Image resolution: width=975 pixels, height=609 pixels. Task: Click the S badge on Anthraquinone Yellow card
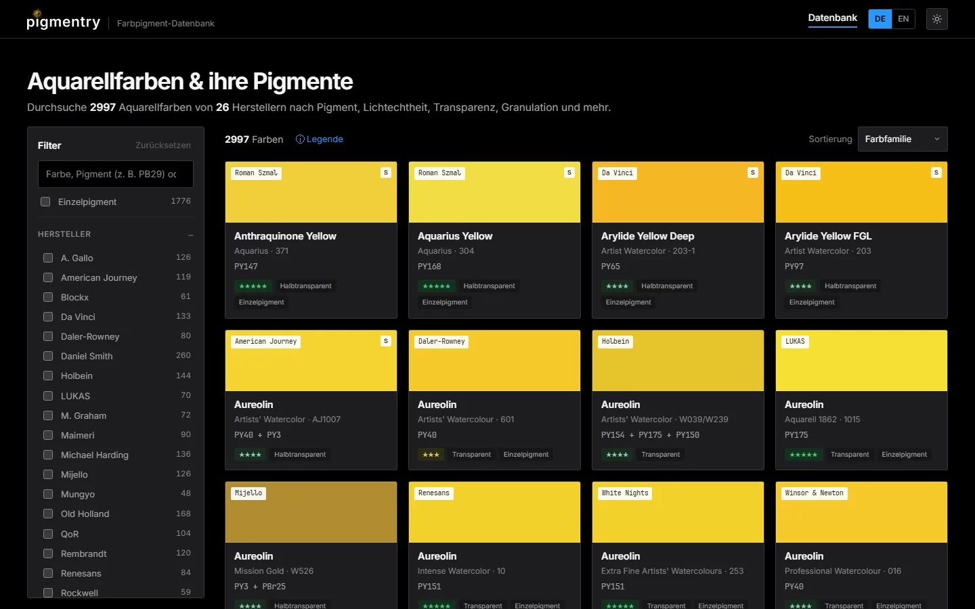point(386,173)
